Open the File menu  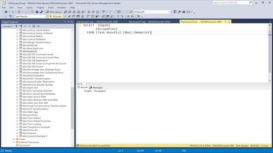(3, 8)
